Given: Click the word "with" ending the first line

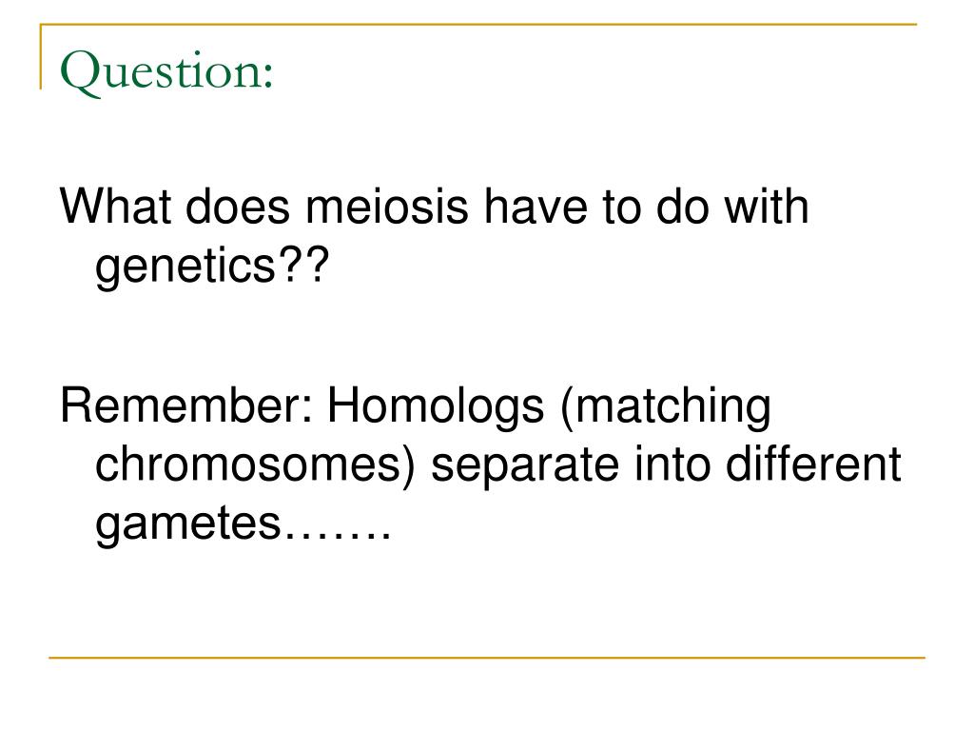Looking at the screenshot, I should click(x=767, y=207).
